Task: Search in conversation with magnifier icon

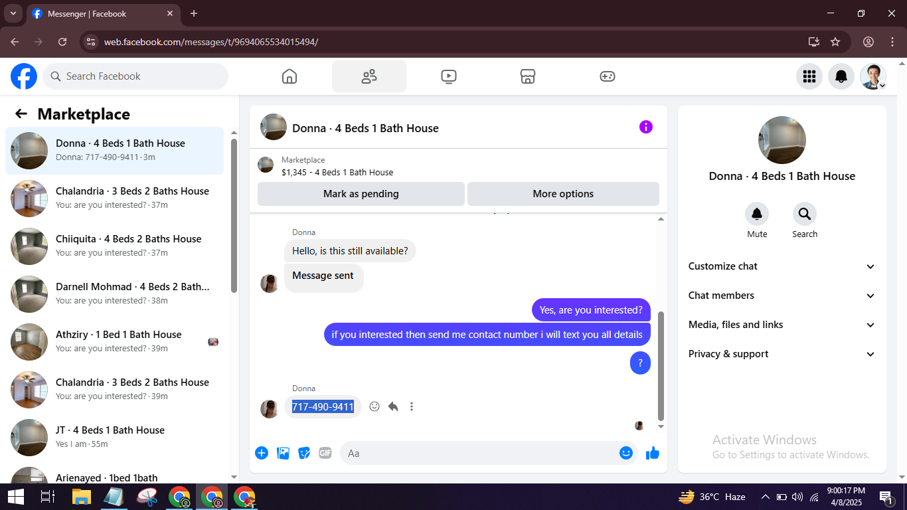Action: coord(805,214)
